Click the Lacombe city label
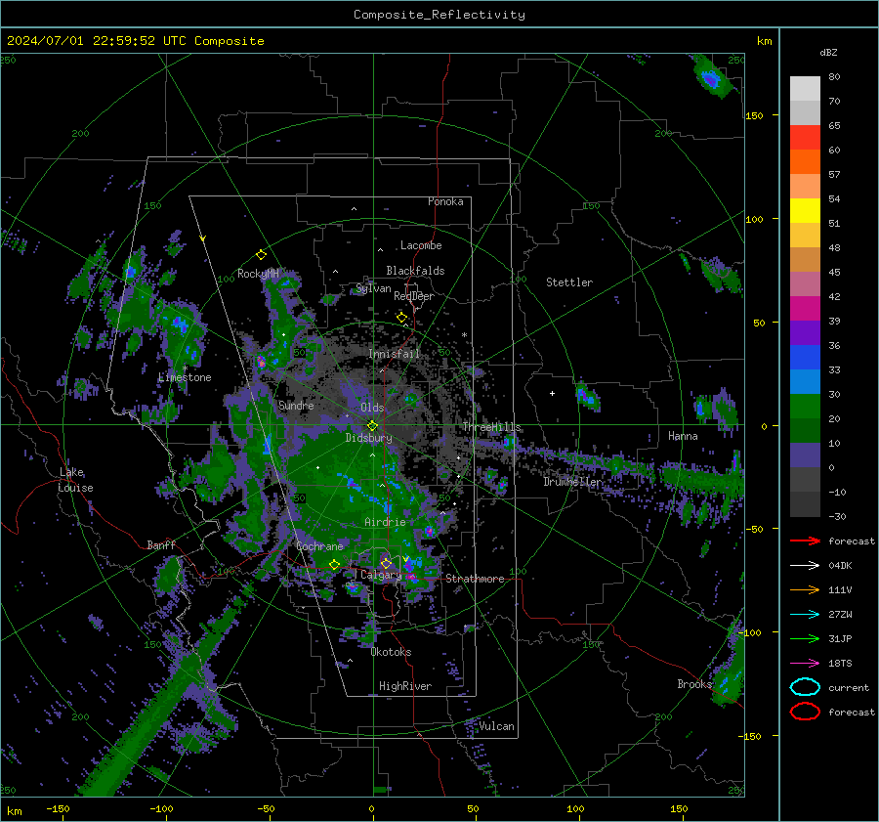Screen dimensions: 879x822 click(x=421, y=245)
